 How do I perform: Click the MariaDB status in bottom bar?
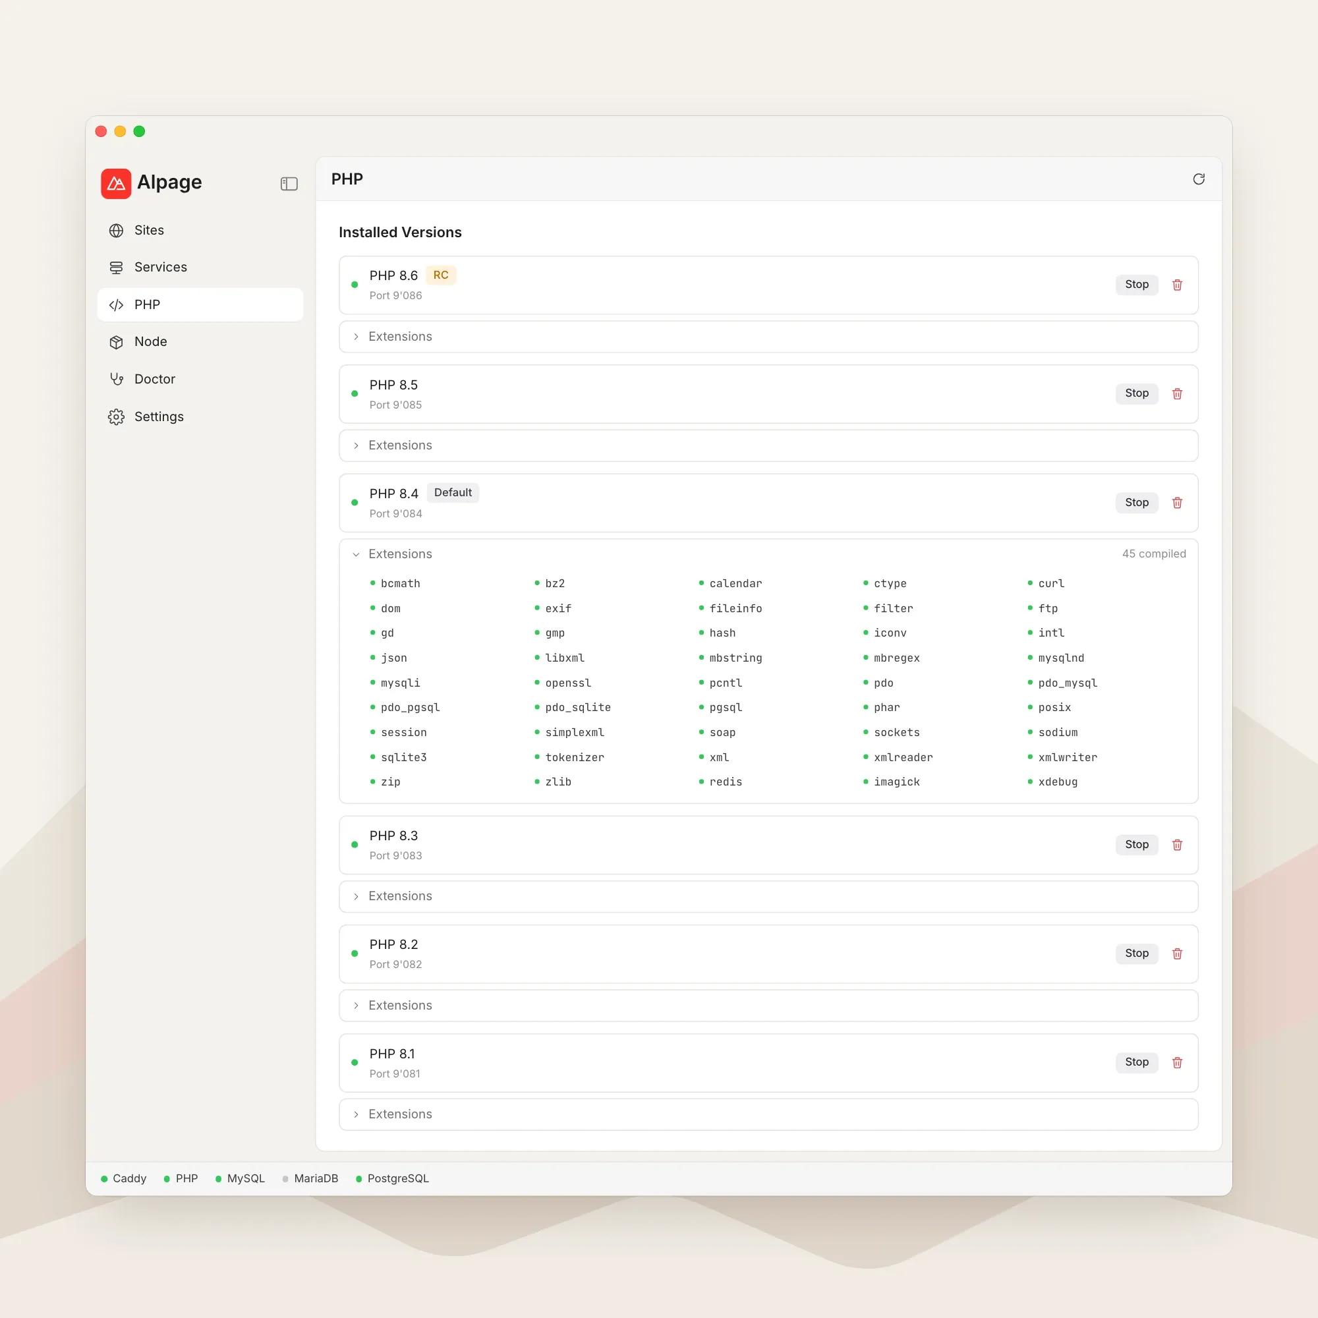[x=310, y=1178]
